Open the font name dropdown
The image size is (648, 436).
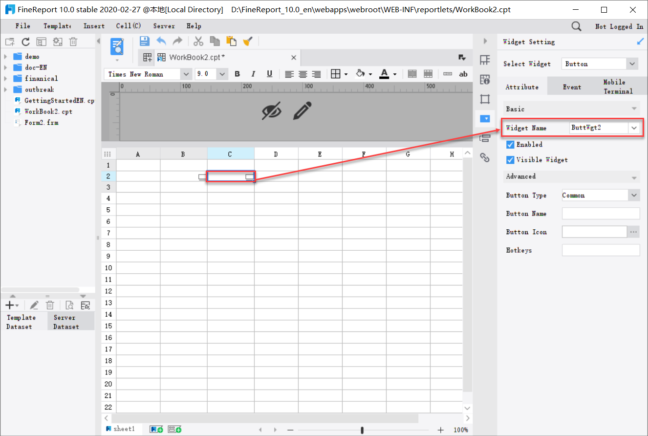(x=186, y=74)
